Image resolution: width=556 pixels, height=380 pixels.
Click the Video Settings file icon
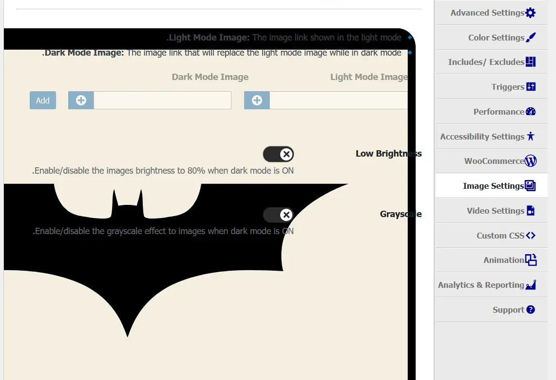531,210
